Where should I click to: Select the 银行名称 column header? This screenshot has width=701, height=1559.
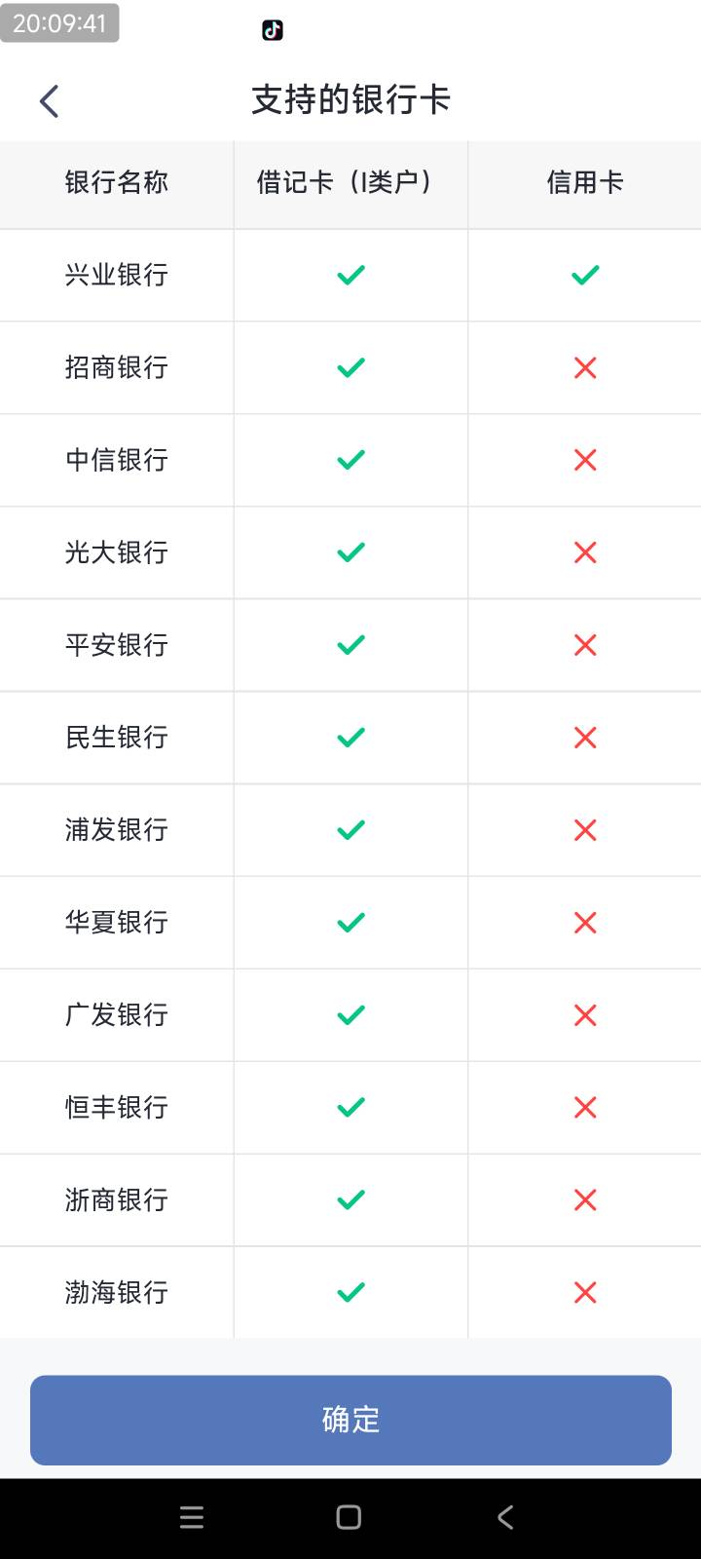117,182
